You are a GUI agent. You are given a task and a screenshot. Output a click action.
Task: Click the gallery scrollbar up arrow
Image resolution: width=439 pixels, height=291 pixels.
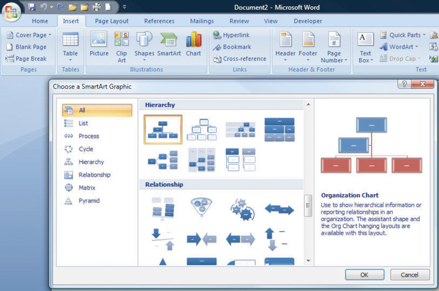coord(308,105)
